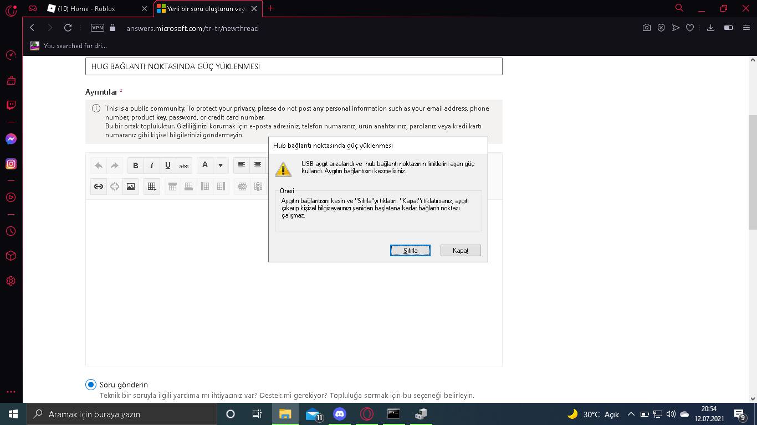Click the insert column right icon
Viewport: 757px width, 425px height.
[x=221, y=186]
